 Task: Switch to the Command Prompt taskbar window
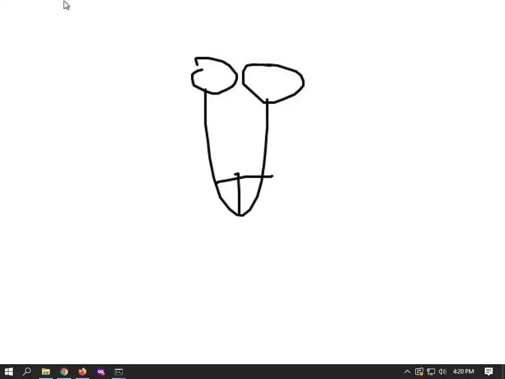pyautogui.click(x=119, y=372)
